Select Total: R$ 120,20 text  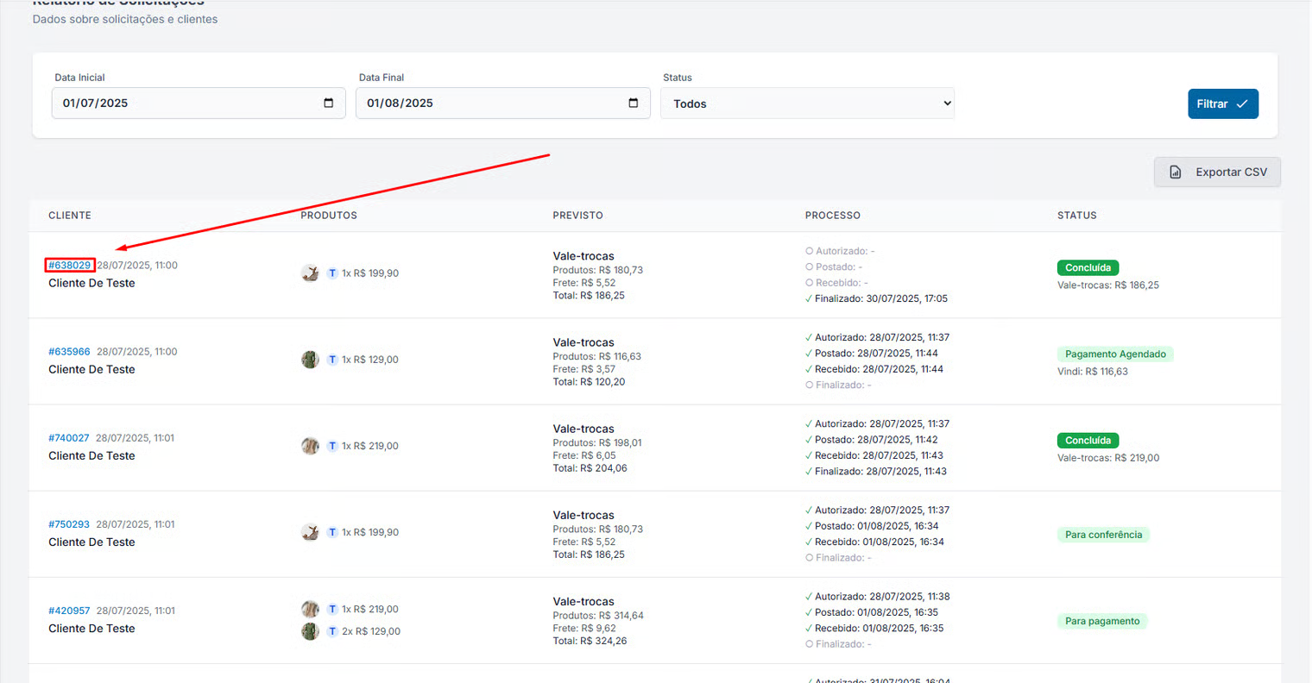point(589,382)
